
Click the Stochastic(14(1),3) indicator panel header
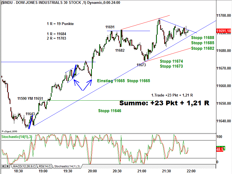(17, 136)
